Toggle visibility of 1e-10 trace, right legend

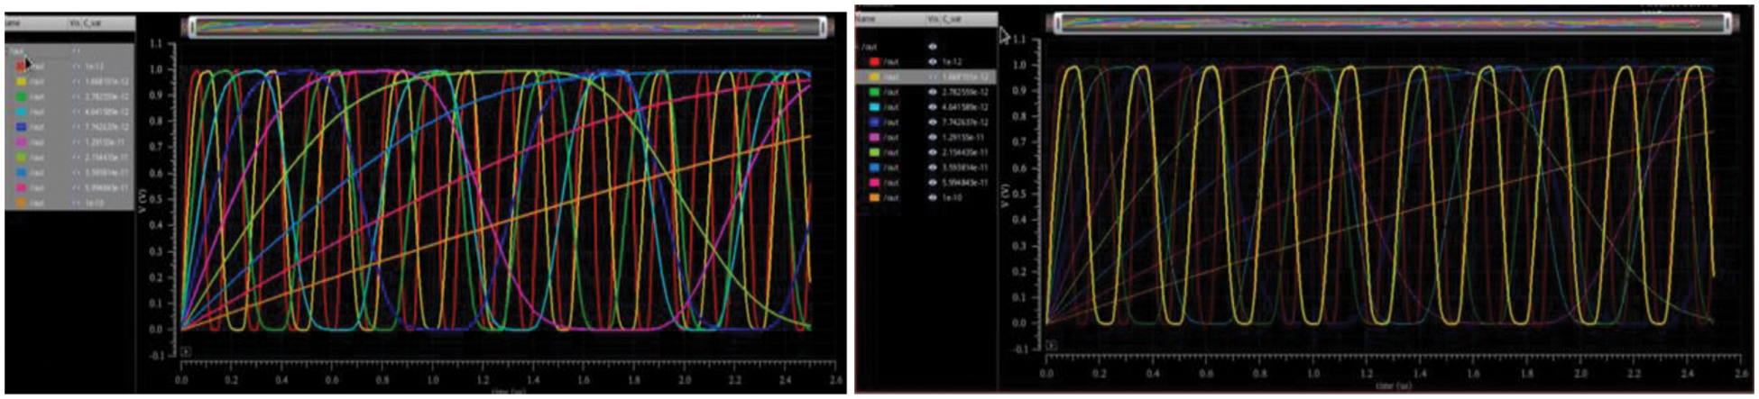pyautogui.click(x=933, y=197)
